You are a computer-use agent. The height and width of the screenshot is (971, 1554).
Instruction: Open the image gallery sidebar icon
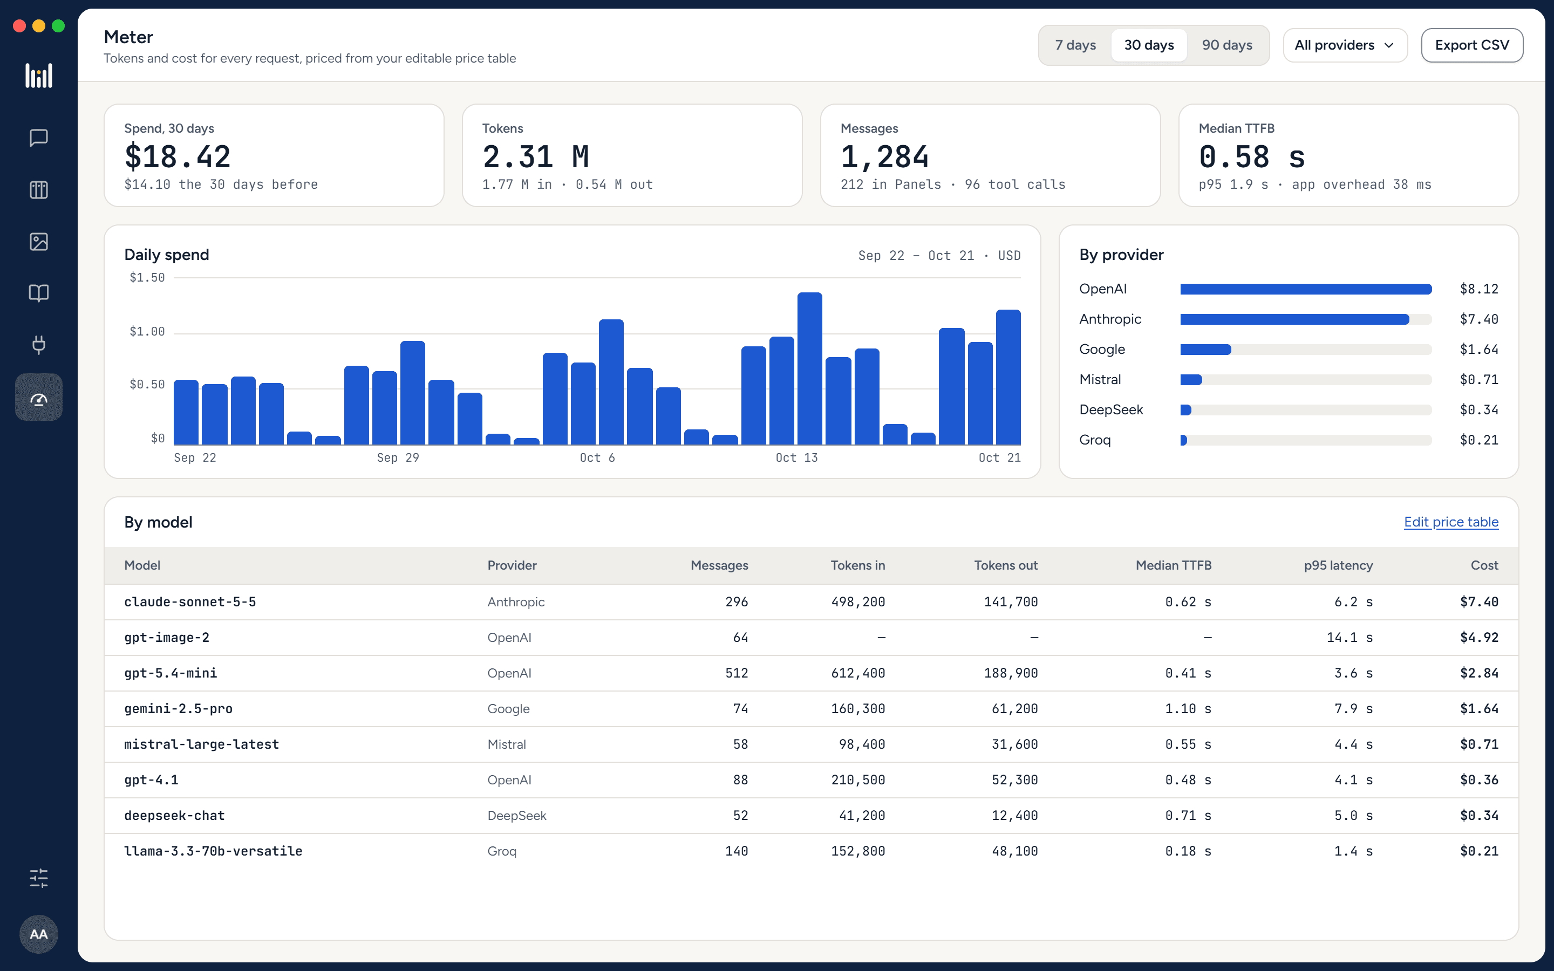pyautogui.click(x=38, y=242)
